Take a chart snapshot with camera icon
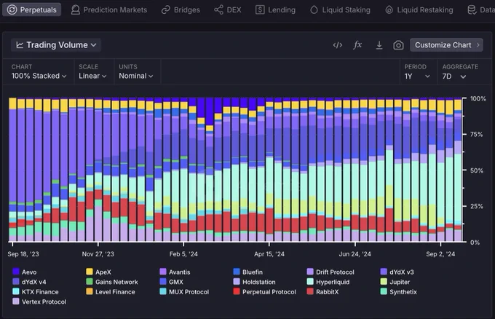This screenshot has width=495, height=319. point(398,45)
